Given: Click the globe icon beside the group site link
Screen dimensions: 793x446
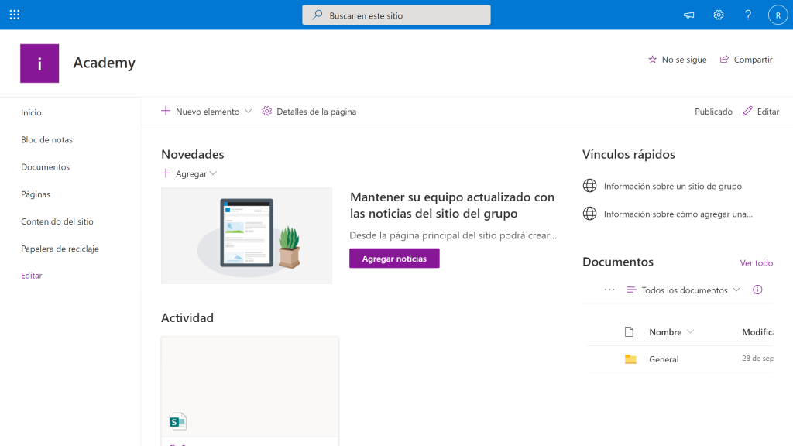Looking at the screenshot, I should [x=589, y=186].
